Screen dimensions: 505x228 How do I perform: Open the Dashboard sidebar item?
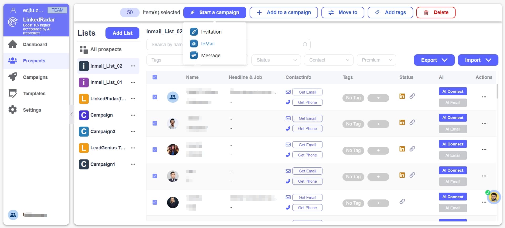coord(36,44)
